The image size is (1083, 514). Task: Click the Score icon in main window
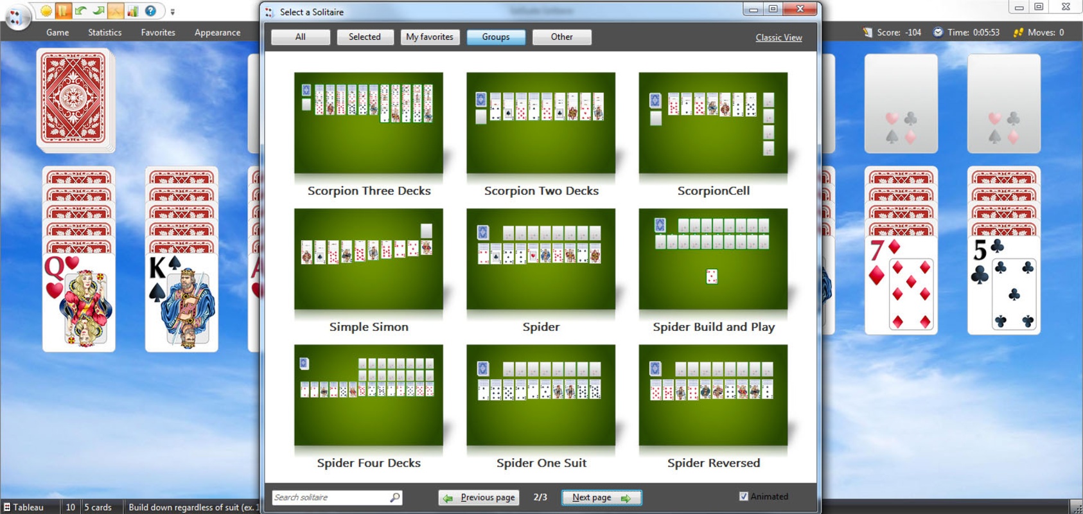click(x=868, y=32)
